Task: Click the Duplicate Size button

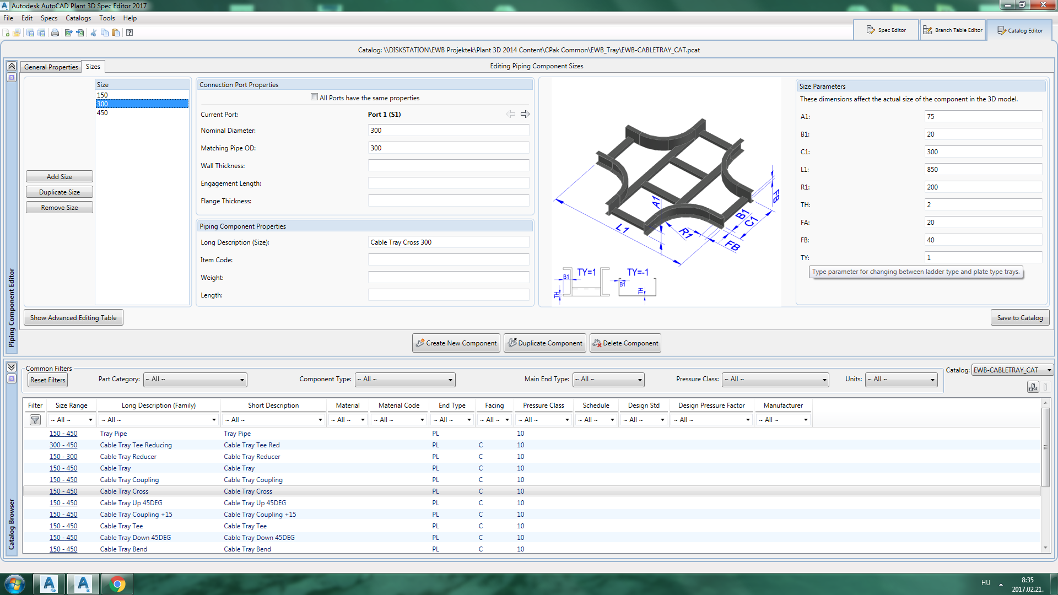Action: coord(60,192)
